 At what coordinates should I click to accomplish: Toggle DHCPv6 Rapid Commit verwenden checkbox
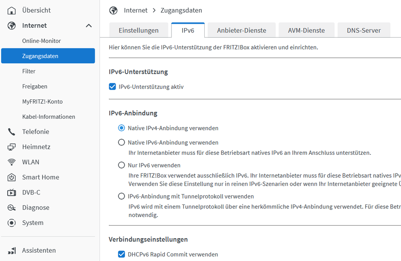point(122,254)
